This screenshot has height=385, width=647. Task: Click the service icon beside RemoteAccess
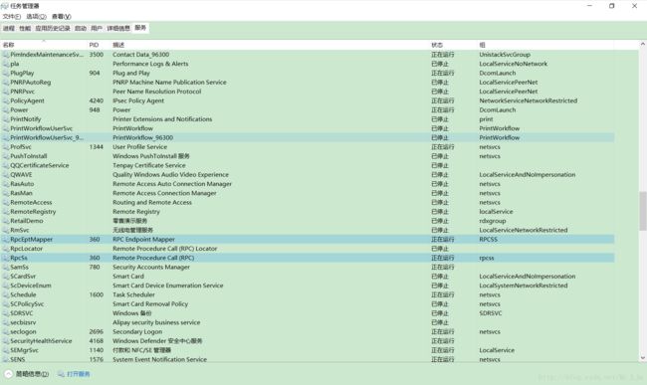(x=5, y=202)
